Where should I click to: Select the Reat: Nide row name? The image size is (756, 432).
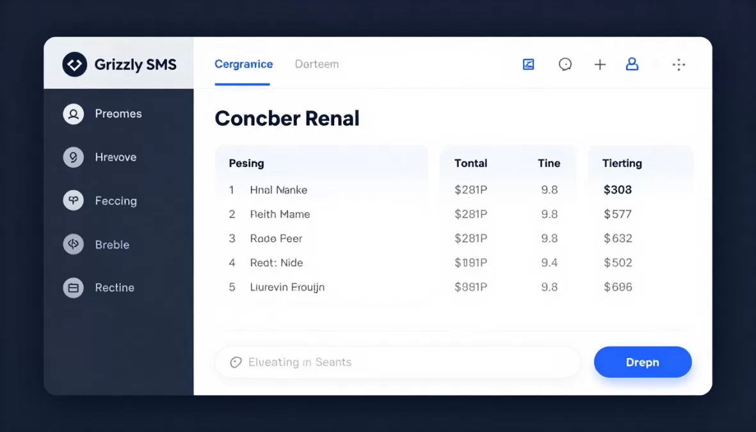point(277,263)
